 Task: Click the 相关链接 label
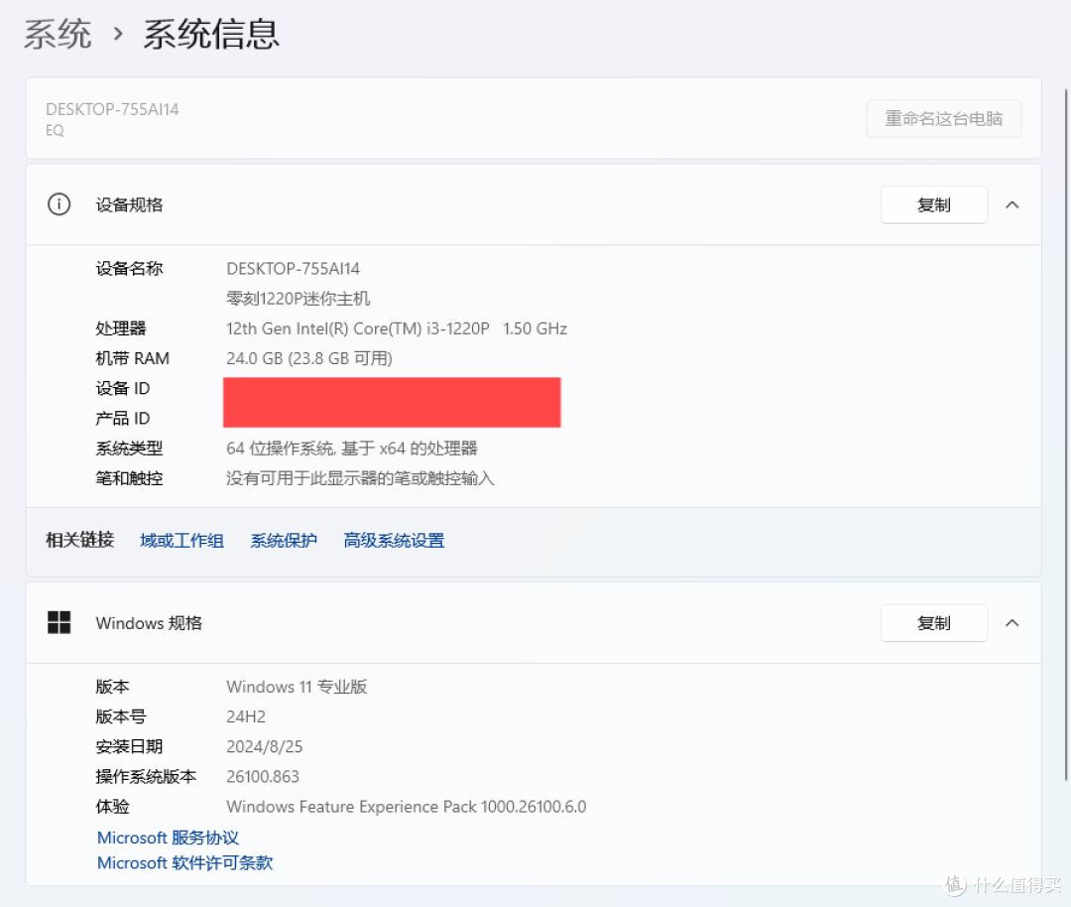[80, 540]
